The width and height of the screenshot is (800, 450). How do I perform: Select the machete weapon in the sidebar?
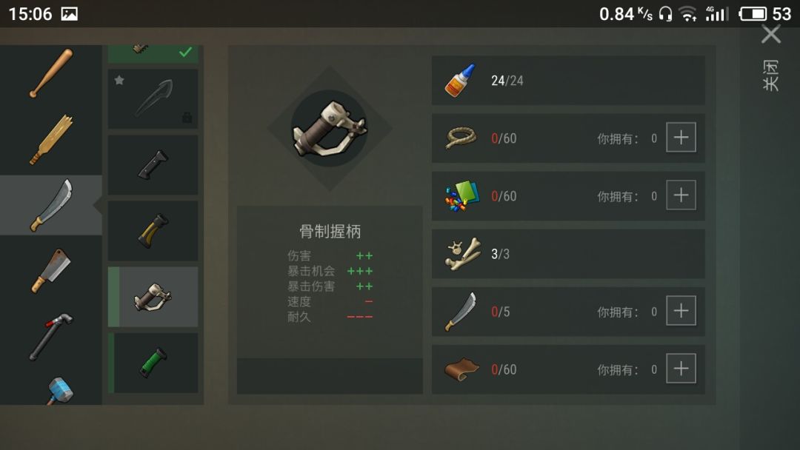[51, 205]
